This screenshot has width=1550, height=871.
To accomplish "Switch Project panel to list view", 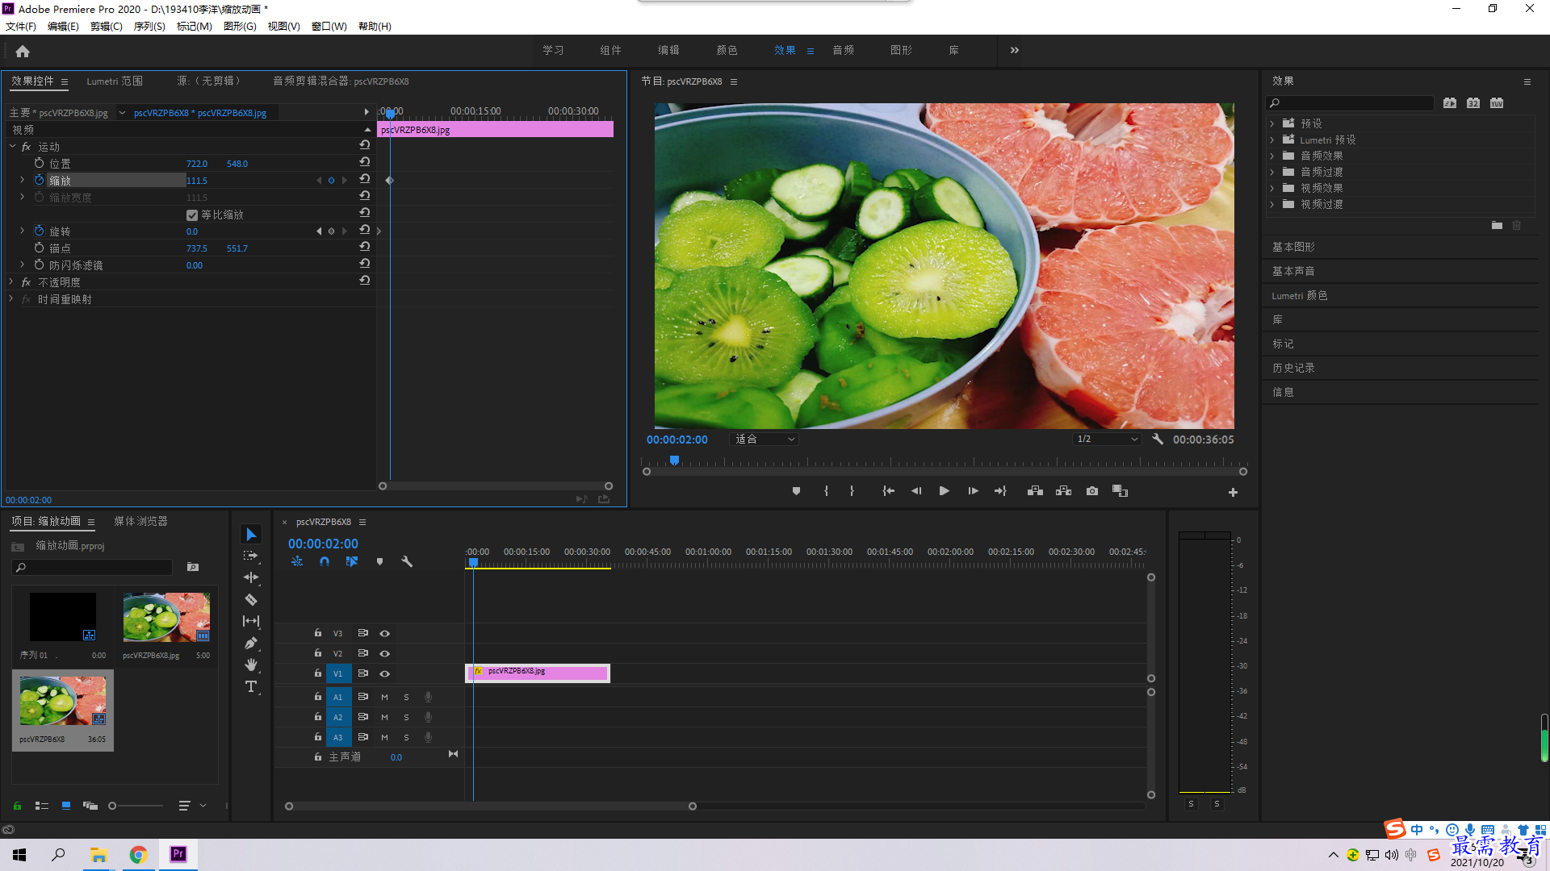I will pyautogui.click(x=42, y=806).
